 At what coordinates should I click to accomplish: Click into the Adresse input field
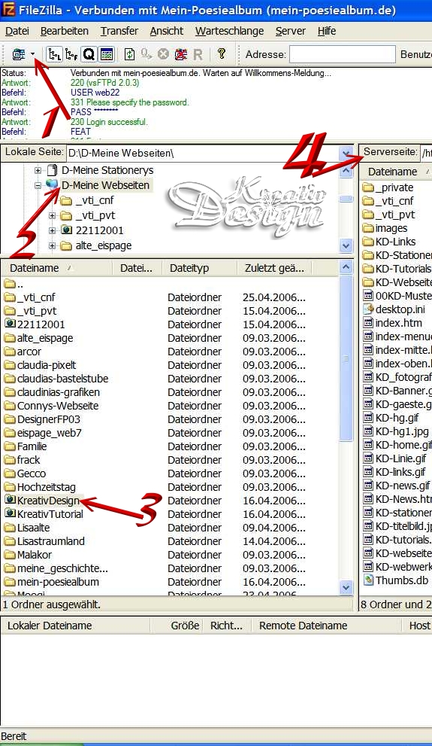pyautogui.click(x=343, y=54)
